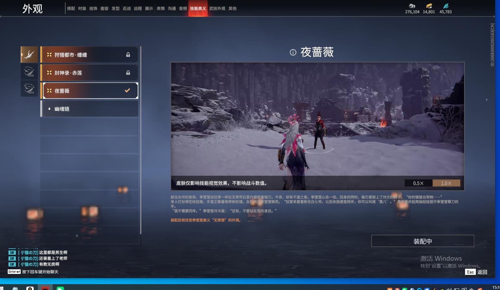The height and width of the screenshot is (290, 500).
Task: Click the 夜蔷薇 skill preview video
Action: point(317,126)
